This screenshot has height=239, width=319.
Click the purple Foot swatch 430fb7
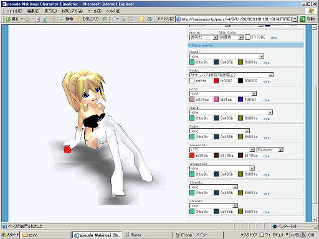[240, 100]
